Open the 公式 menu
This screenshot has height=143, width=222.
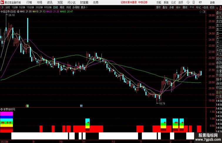click(173, 2)
